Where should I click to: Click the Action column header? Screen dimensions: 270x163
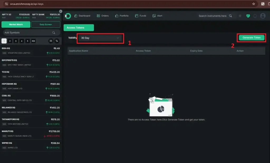[240, 51]
